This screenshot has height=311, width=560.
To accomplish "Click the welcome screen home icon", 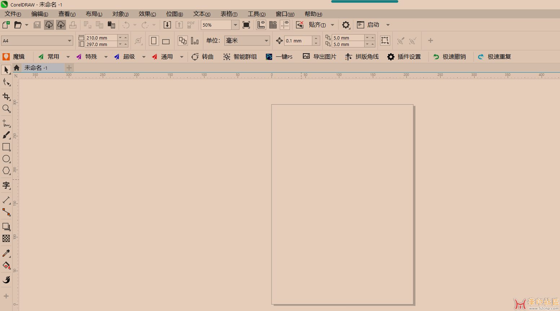I will point(17,68).
